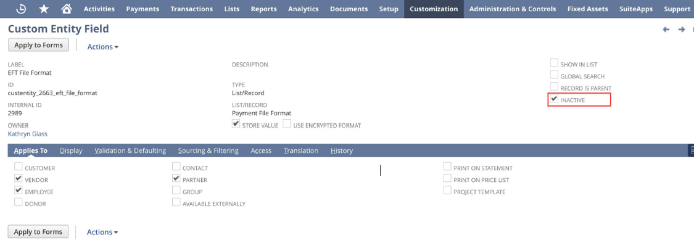
Task: Open the Support menu
Action: tap(677, 9)
